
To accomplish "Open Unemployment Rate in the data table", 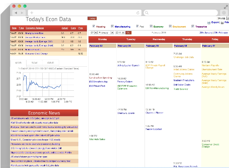I will [34, 33].
